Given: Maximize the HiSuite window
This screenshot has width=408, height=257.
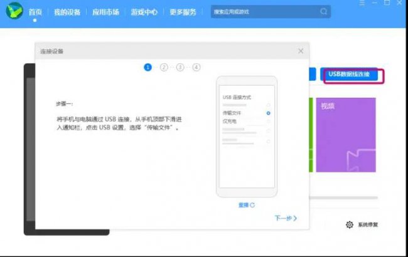Looking at the screenshot, I should coord(387,3).
